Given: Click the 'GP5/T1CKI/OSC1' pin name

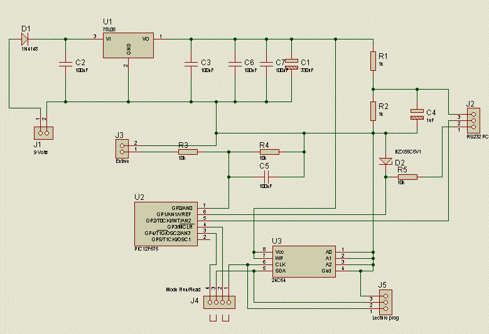Looking at the screenshot, I should 171,239.
